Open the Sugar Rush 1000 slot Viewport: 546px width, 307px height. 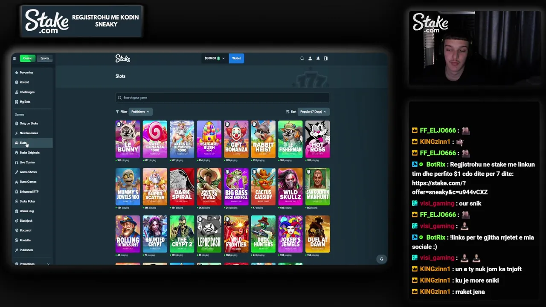pyautogui.click(x=209, y=139)
